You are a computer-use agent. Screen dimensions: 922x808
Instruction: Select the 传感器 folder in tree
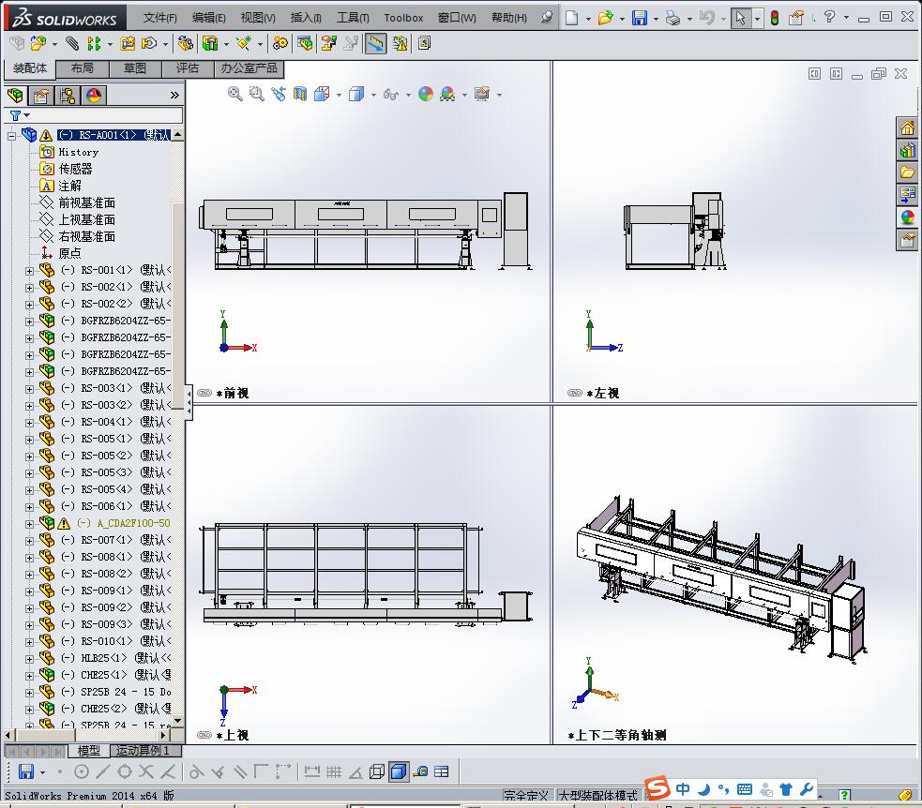click(75, 170)
